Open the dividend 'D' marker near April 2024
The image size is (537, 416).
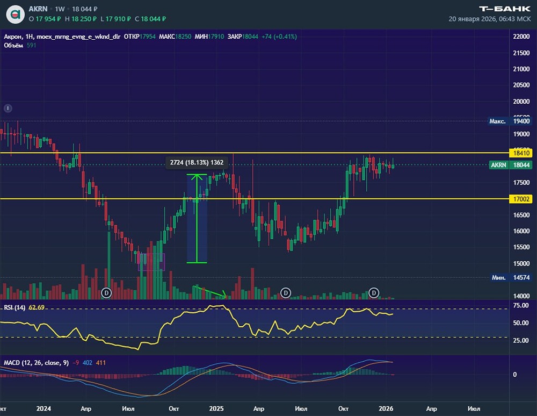[x=106, y=293]
